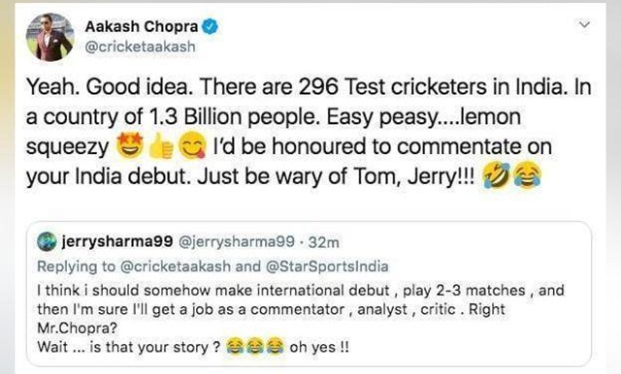
Task: Click the rolling-on-floor laughing emoji
Action: (x=496, y=175)
